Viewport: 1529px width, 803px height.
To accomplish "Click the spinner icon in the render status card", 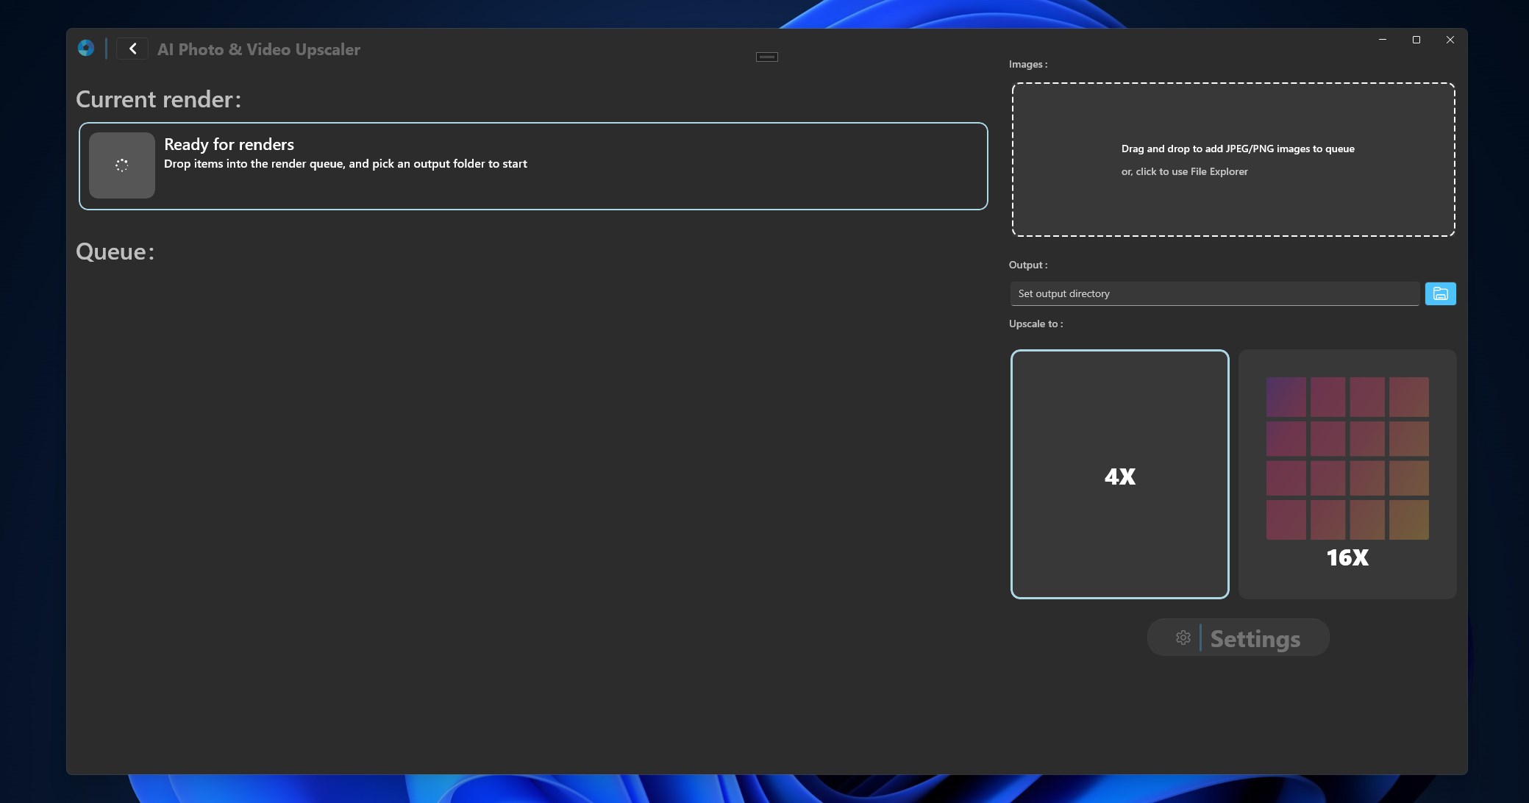I will pos(122,165).
